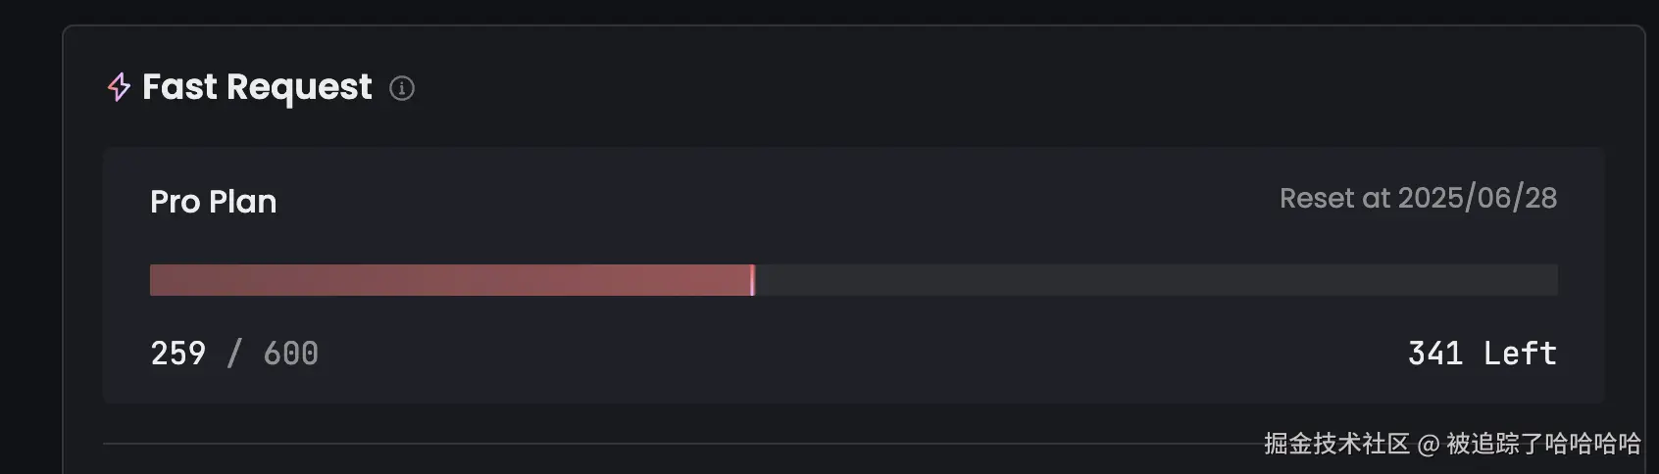Click the word "Left" after 341
Viewport: 1659px width, 474px height.
pyautogui.click(x=1519, y=354)
